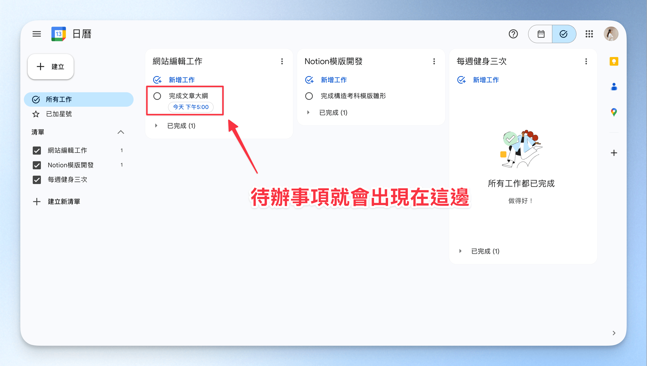Open the main hamburger menu

click(37, 34)
